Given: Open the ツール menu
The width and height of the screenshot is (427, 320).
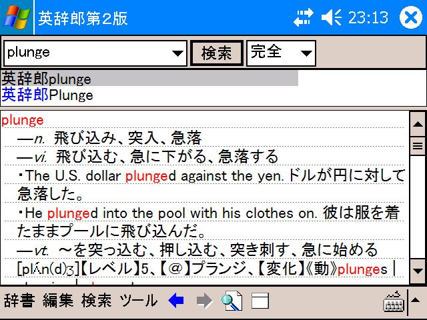Looking at the screenshot, I should point(139,301).
